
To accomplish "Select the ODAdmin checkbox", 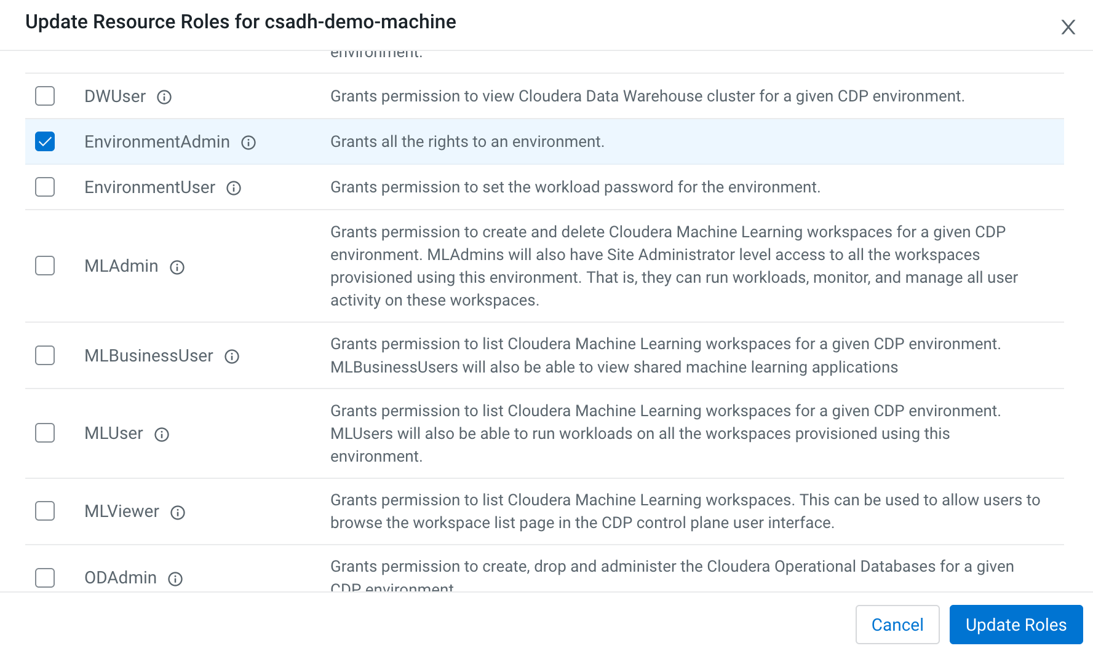I will coord(45,578).
